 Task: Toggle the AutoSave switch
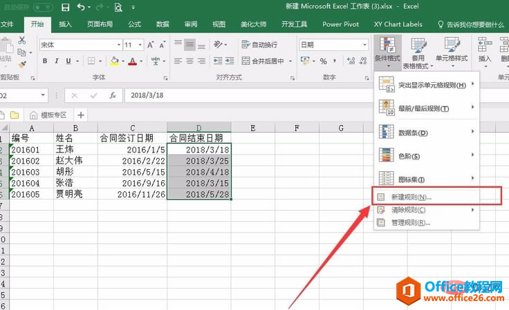click(x=43, y=8)
